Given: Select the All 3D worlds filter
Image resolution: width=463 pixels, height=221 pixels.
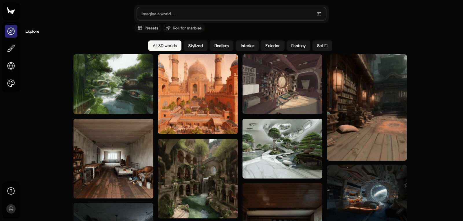Looking at the screenshot, I should 165,46.
